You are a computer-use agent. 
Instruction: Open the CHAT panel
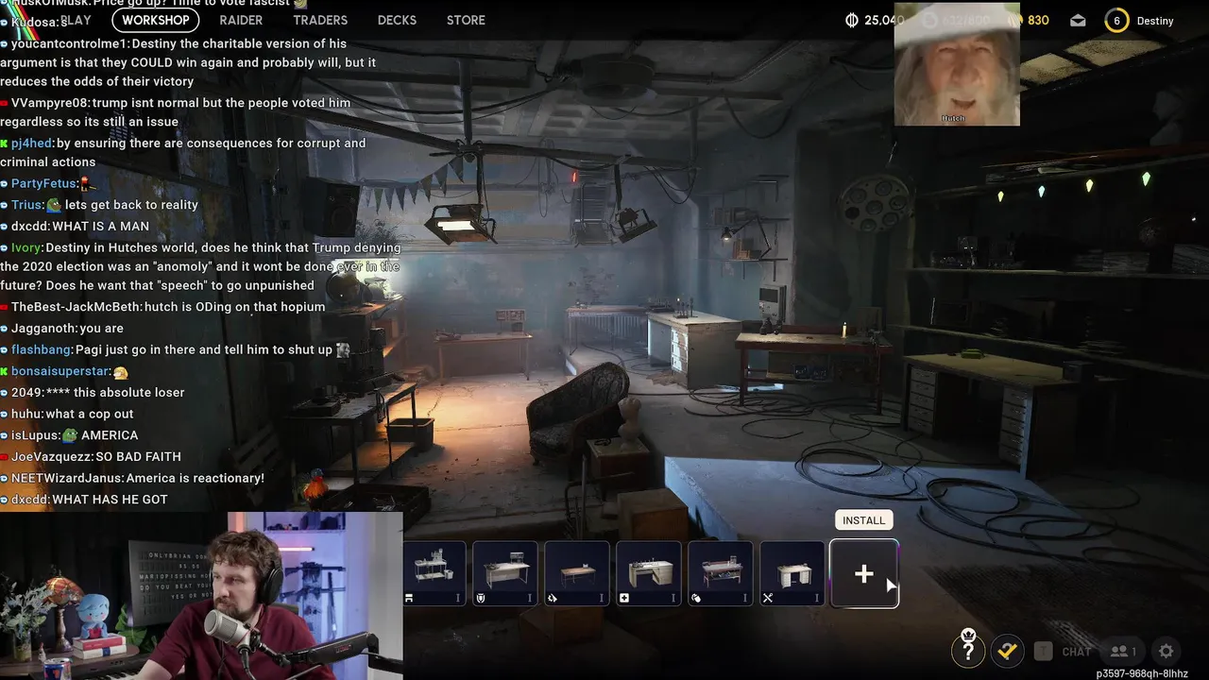1076,652
